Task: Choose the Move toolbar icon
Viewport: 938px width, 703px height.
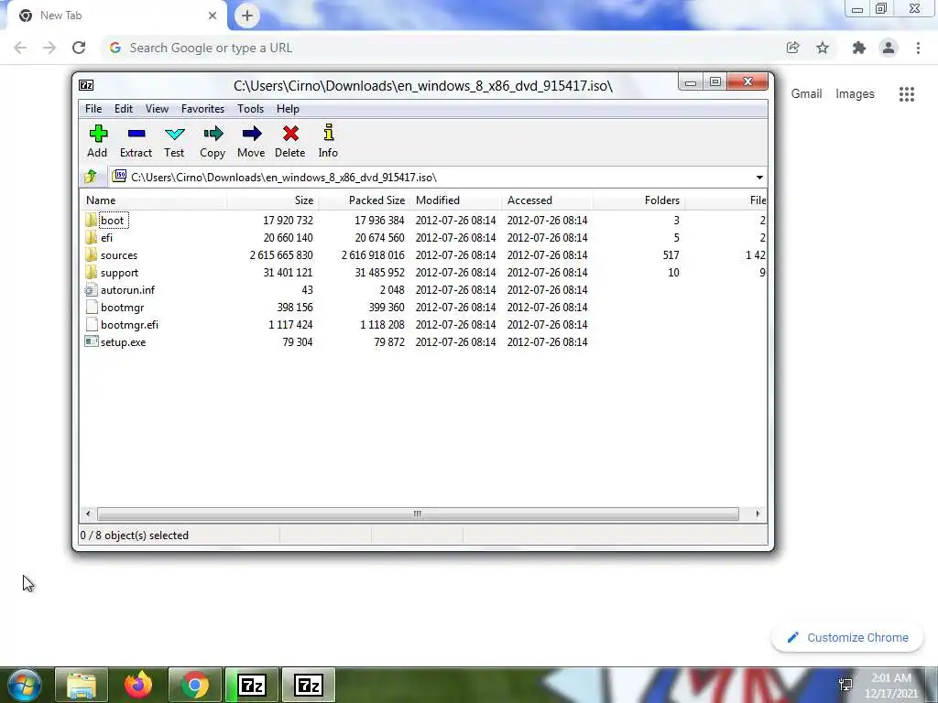Action: [251, 134]
